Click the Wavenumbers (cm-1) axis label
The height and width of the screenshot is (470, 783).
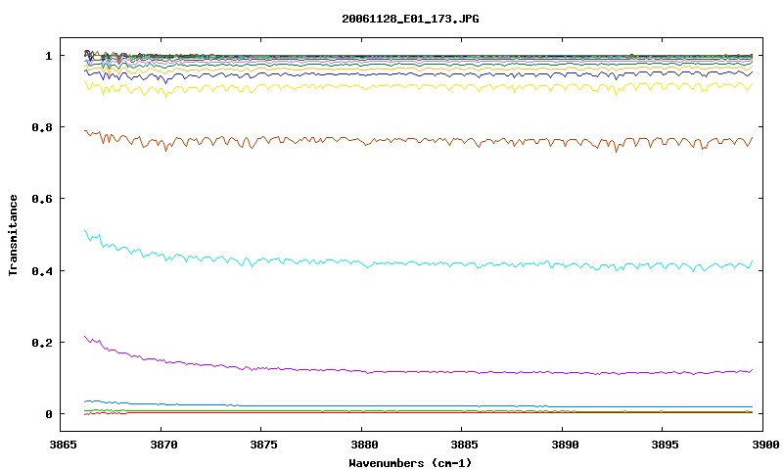(x=410, y=462)
